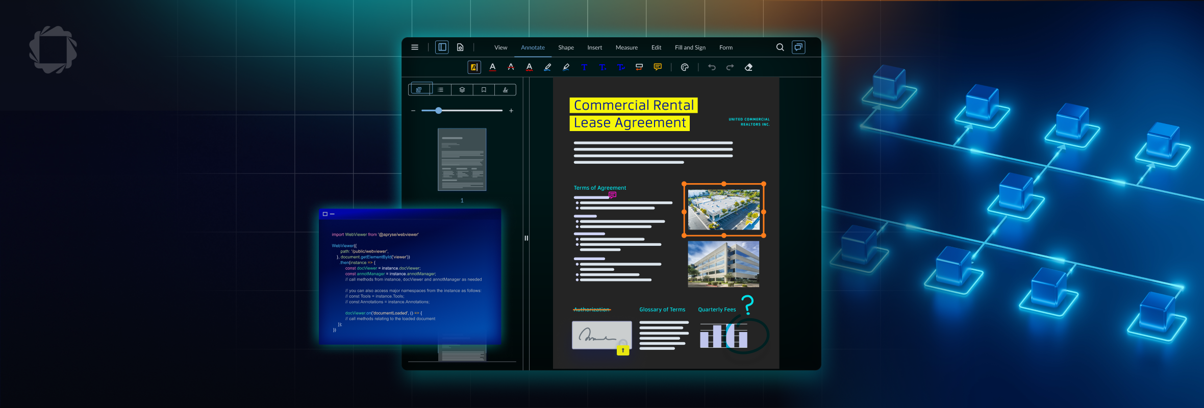Click the dash icon in the code window

point(332,214)
